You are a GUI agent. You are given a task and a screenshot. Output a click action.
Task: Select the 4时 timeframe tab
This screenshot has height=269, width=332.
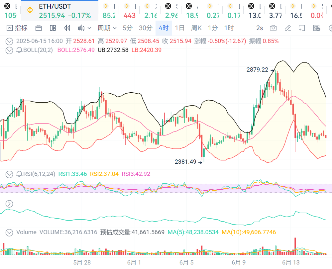pos(164,28)
